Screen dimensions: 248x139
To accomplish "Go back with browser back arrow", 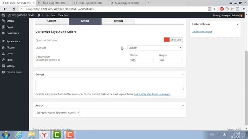I will click(5, 9).
